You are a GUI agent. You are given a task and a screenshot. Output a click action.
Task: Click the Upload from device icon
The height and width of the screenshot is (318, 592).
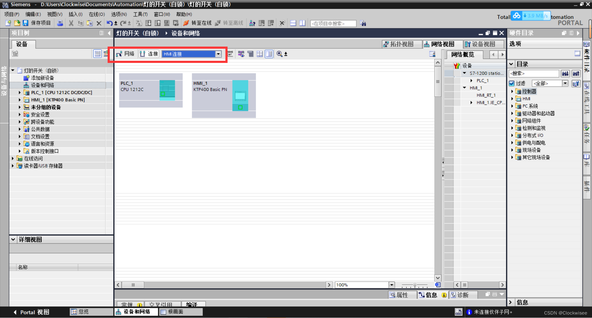(x=158, y=23)
